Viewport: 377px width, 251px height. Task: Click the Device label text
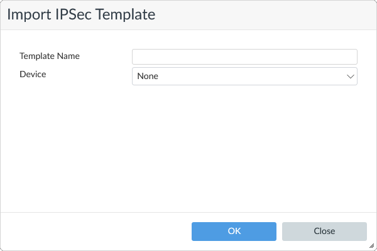point(33,74)
